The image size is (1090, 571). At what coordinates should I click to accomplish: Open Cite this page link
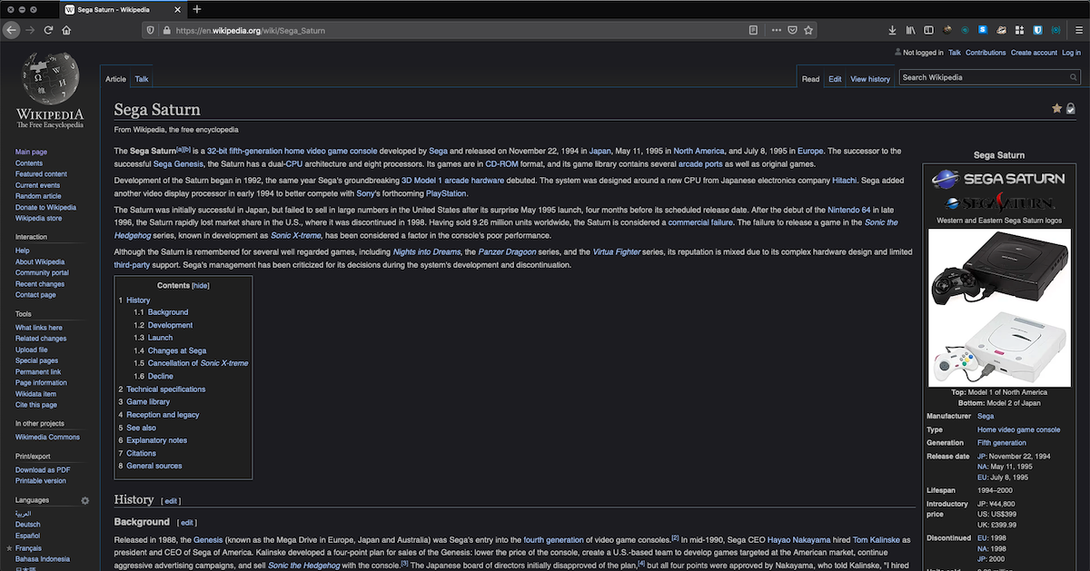[36, 405]
